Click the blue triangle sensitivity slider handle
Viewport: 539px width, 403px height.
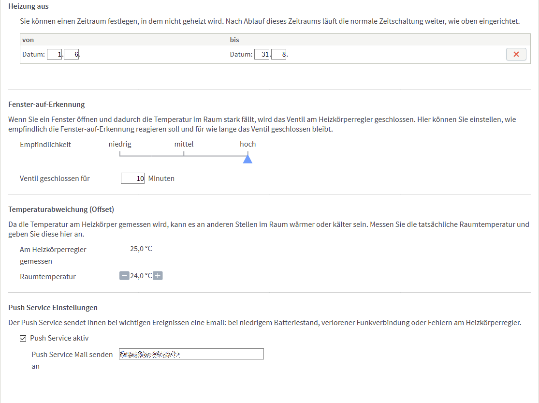248,158
